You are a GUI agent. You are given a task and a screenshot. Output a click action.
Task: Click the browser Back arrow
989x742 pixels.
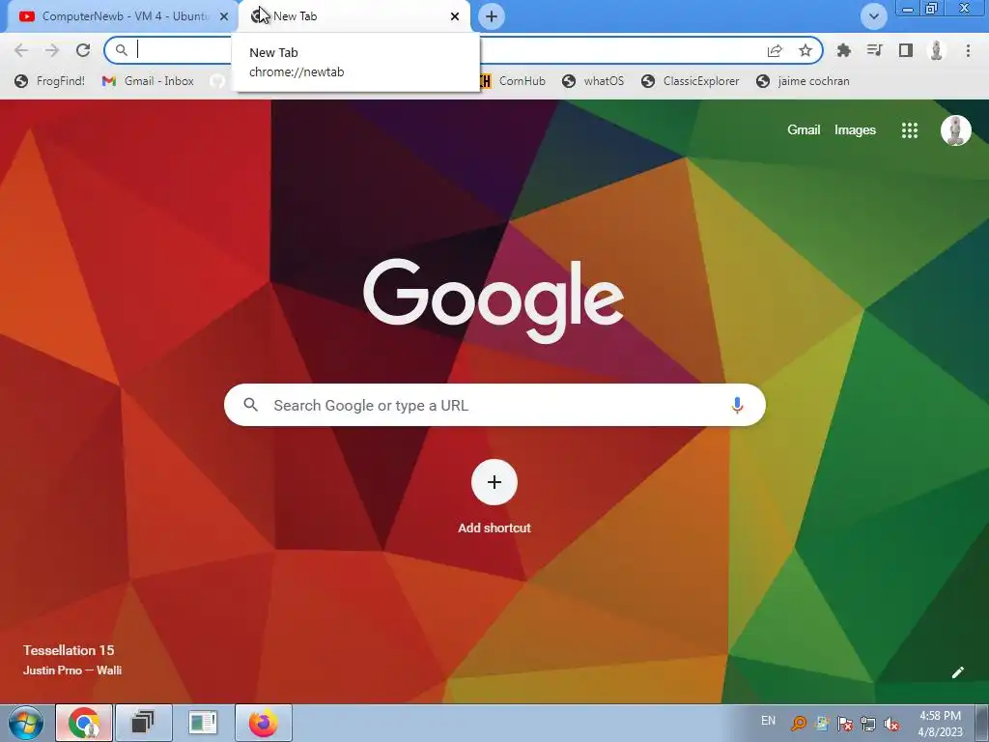(21, 50)
